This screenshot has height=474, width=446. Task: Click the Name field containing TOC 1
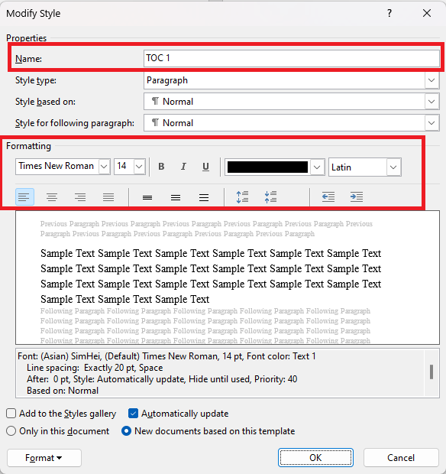tap(292, 58)
